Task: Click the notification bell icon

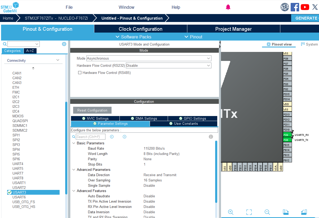Action: 228,7
